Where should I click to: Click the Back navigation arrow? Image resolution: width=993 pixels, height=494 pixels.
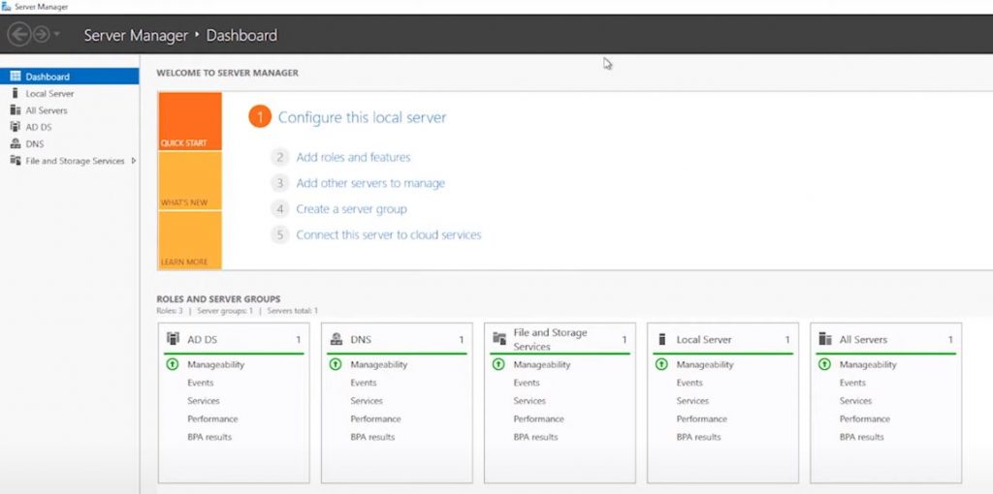[x=19, y=34]
